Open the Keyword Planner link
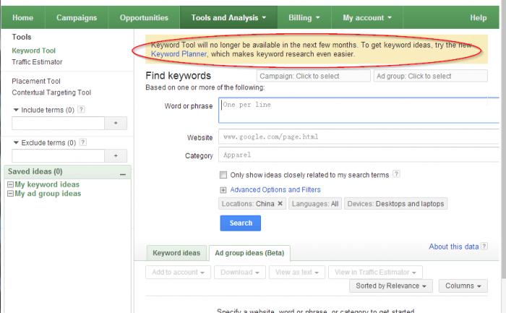The width and height of the screenshot is (506, 313). (x=179, y=54)
